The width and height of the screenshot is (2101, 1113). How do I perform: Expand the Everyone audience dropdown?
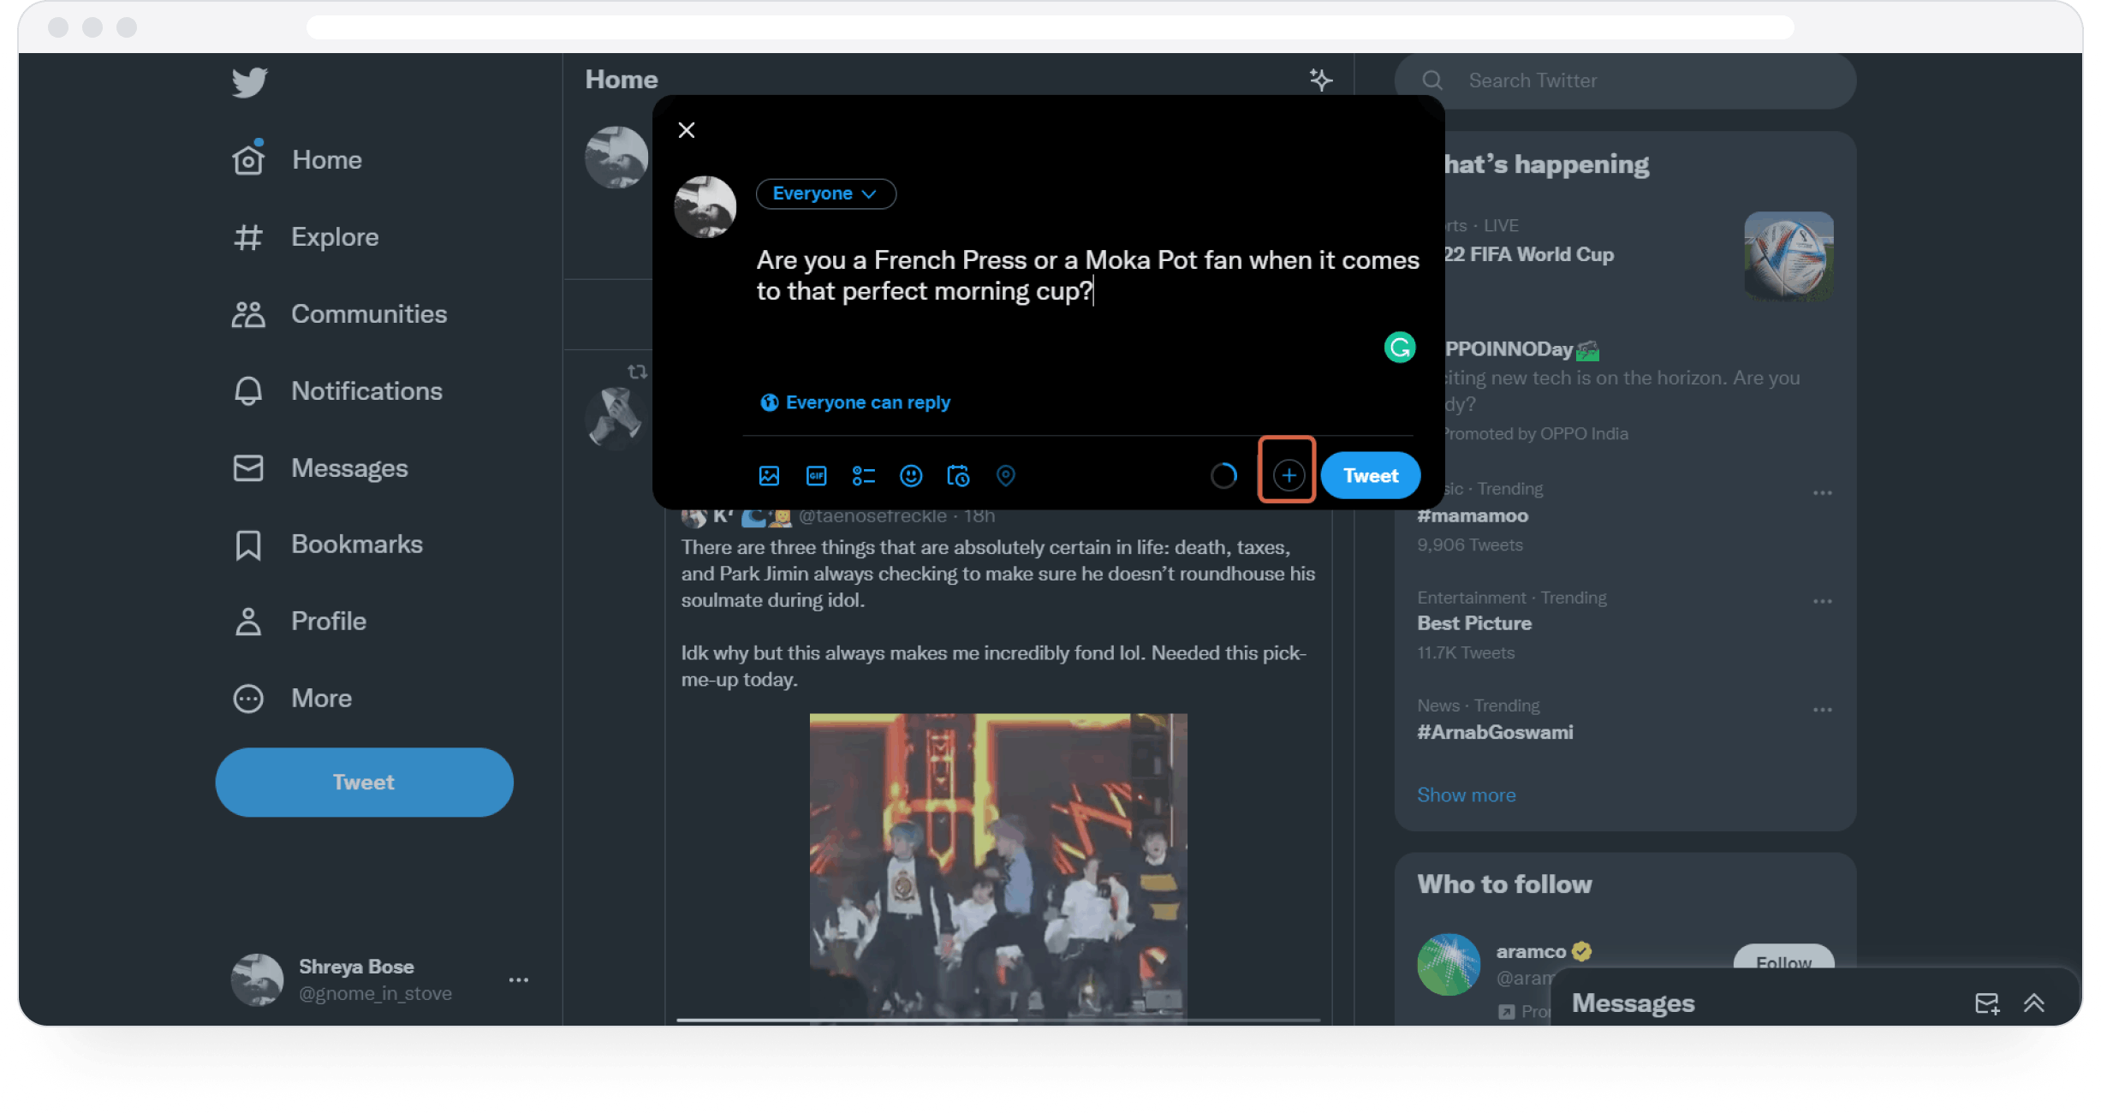pos(823,193)
